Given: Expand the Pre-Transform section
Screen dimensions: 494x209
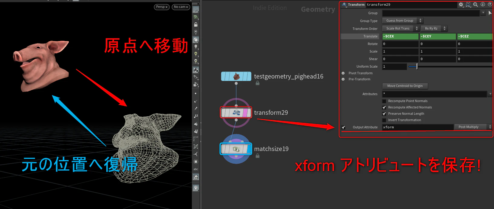Looking at the screenshot, I should [x=343, y=79].
